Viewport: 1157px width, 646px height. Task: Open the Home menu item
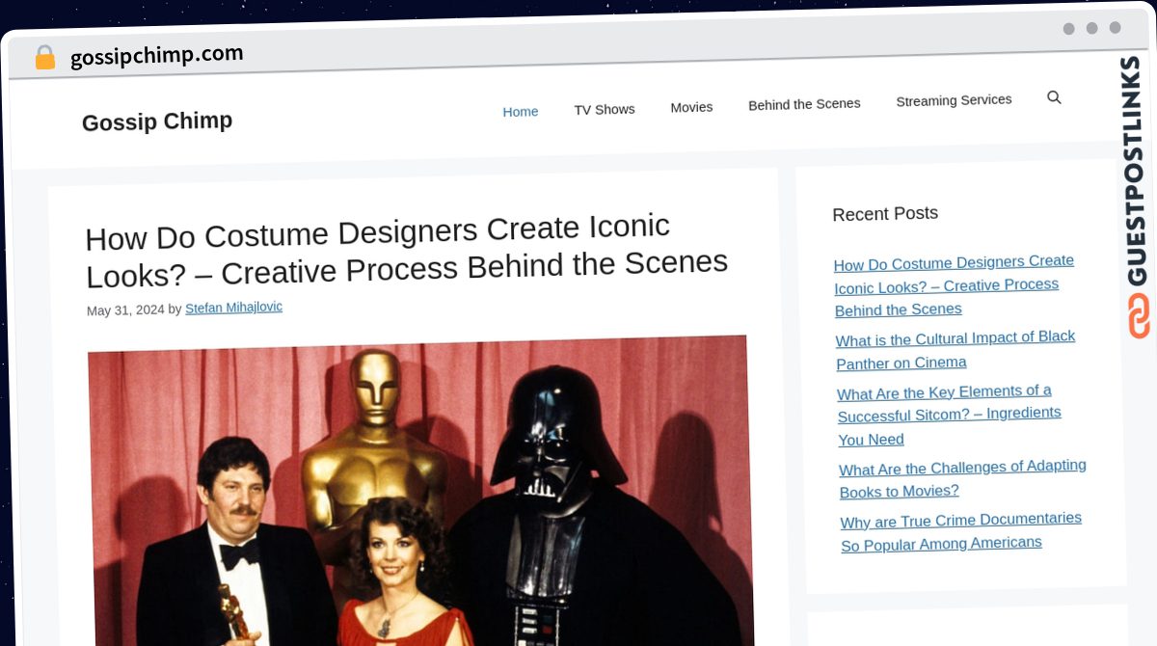pos(521,111)
